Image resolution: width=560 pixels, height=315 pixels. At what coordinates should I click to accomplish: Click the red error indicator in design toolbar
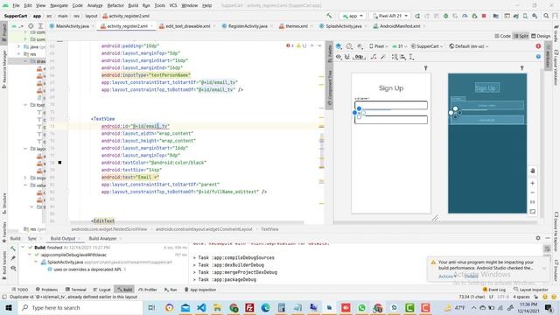(x=538, y=46)
